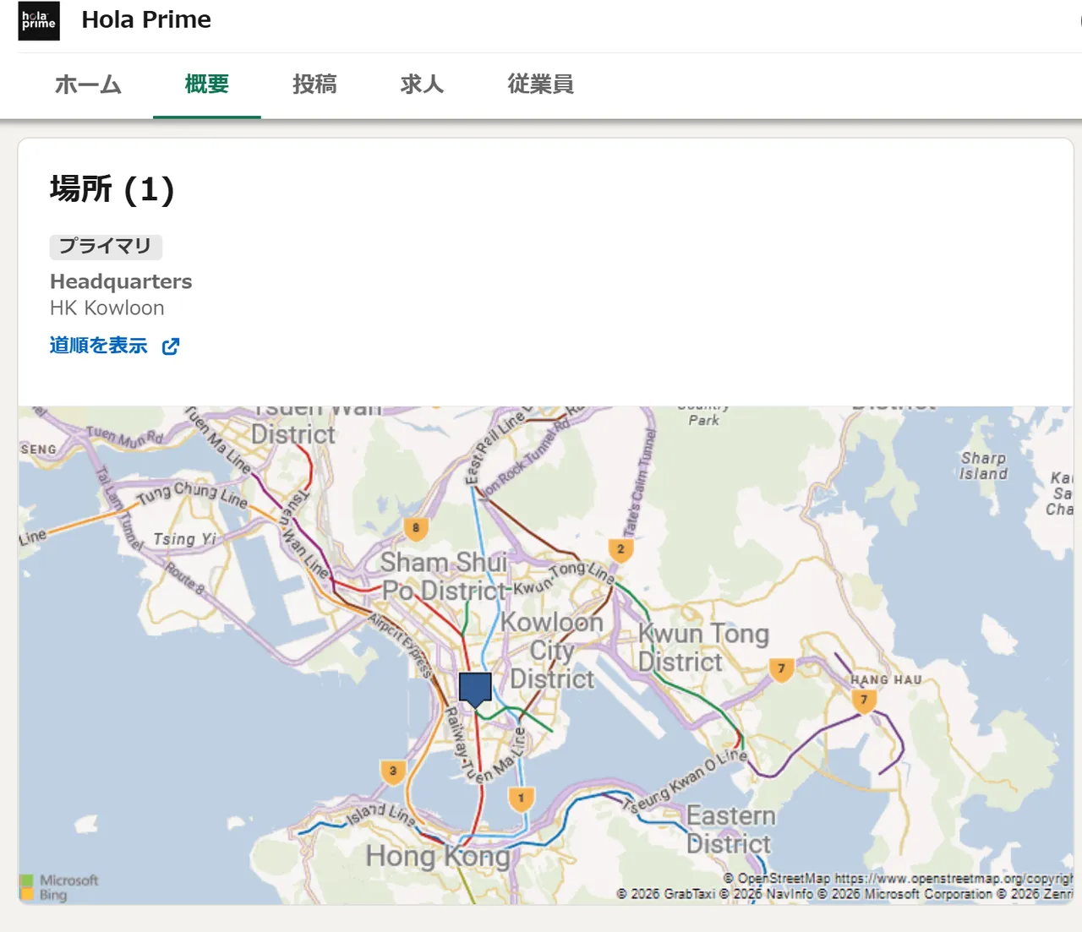Viewport: 1082px width, 932px height.
Task: Click the Sharp Island map label
Action: [983, 466]
